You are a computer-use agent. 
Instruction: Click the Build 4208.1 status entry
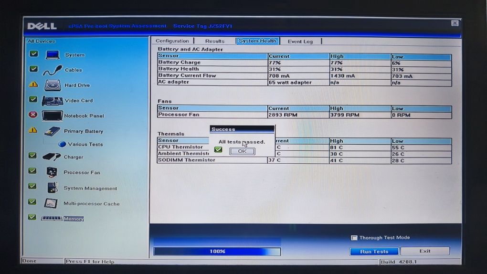click(399, 262)
